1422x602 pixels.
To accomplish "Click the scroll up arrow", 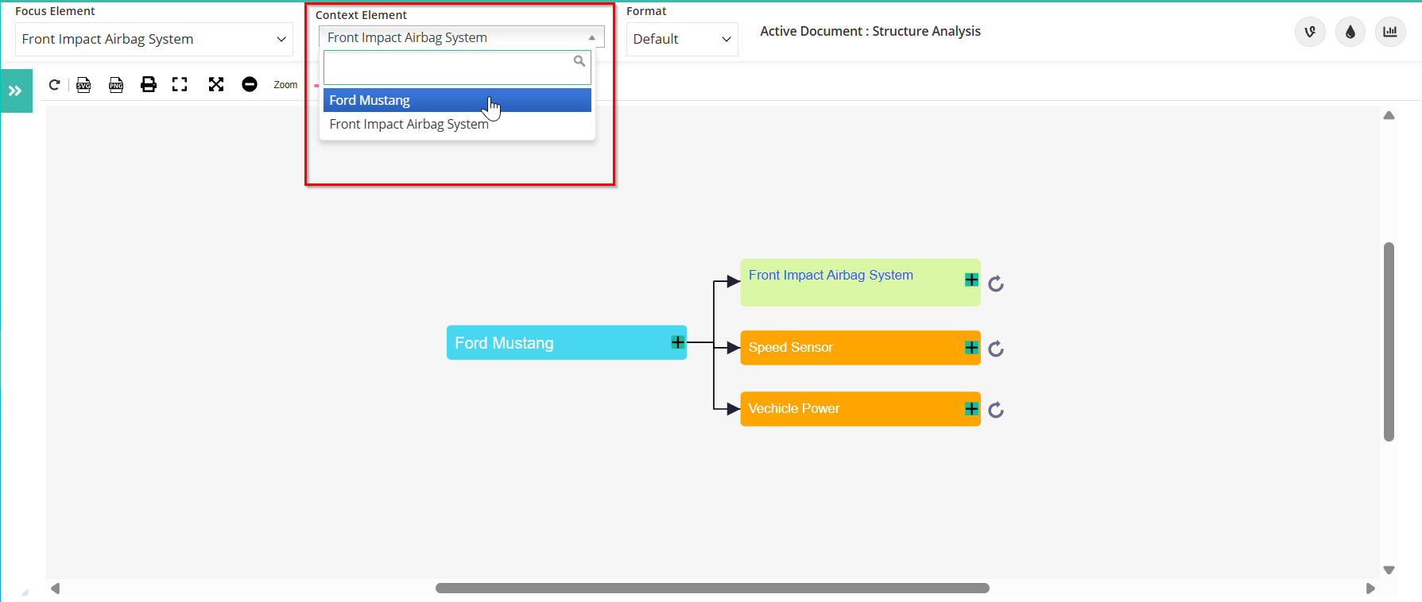I will pos(1389,115).
